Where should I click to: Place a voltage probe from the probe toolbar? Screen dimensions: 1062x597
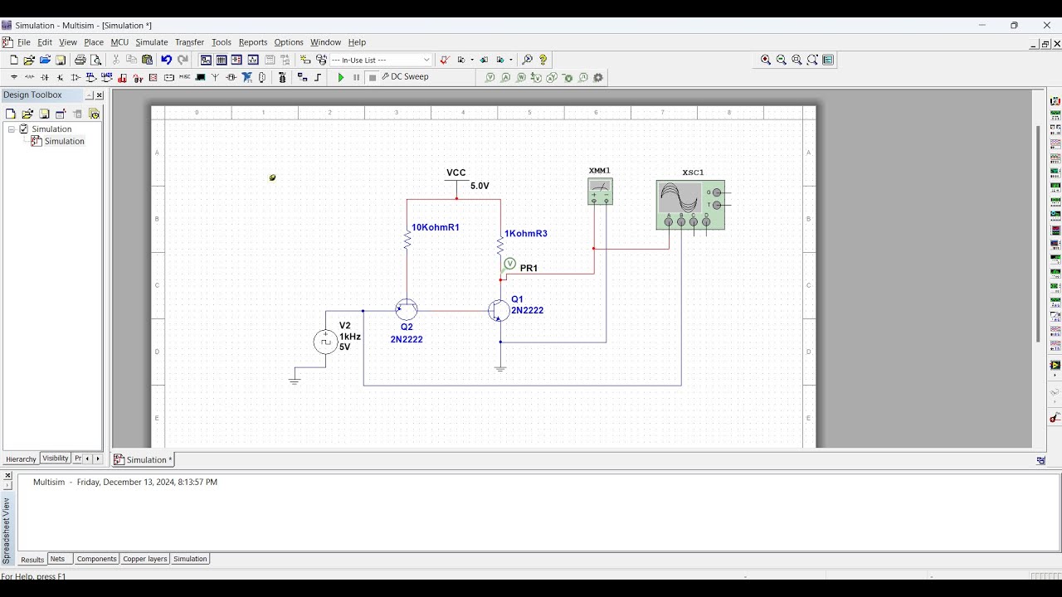pyautogui.click(x=490, y=78)
